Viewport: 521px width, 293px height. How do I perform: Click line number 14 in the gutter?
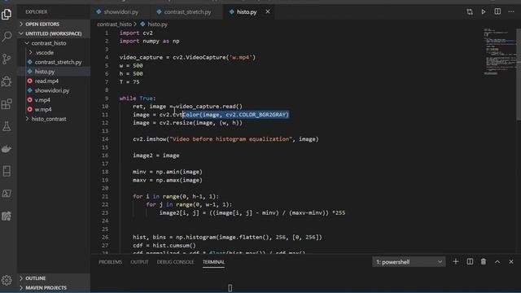click(105, 139)
